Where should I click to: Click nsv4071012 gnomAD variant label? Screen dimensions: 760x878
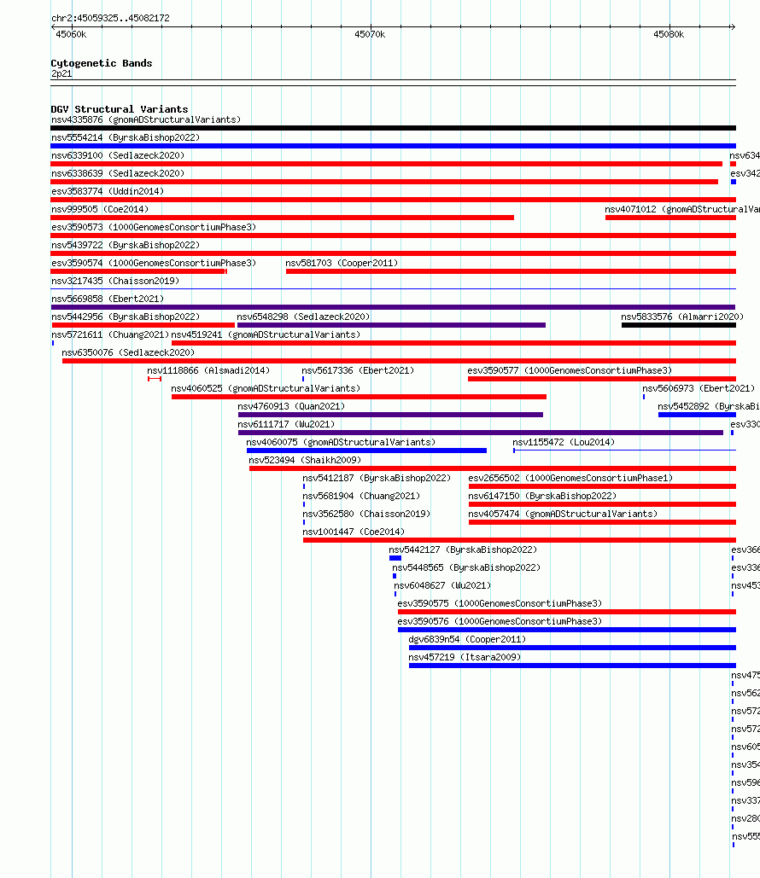coord(682,209)
